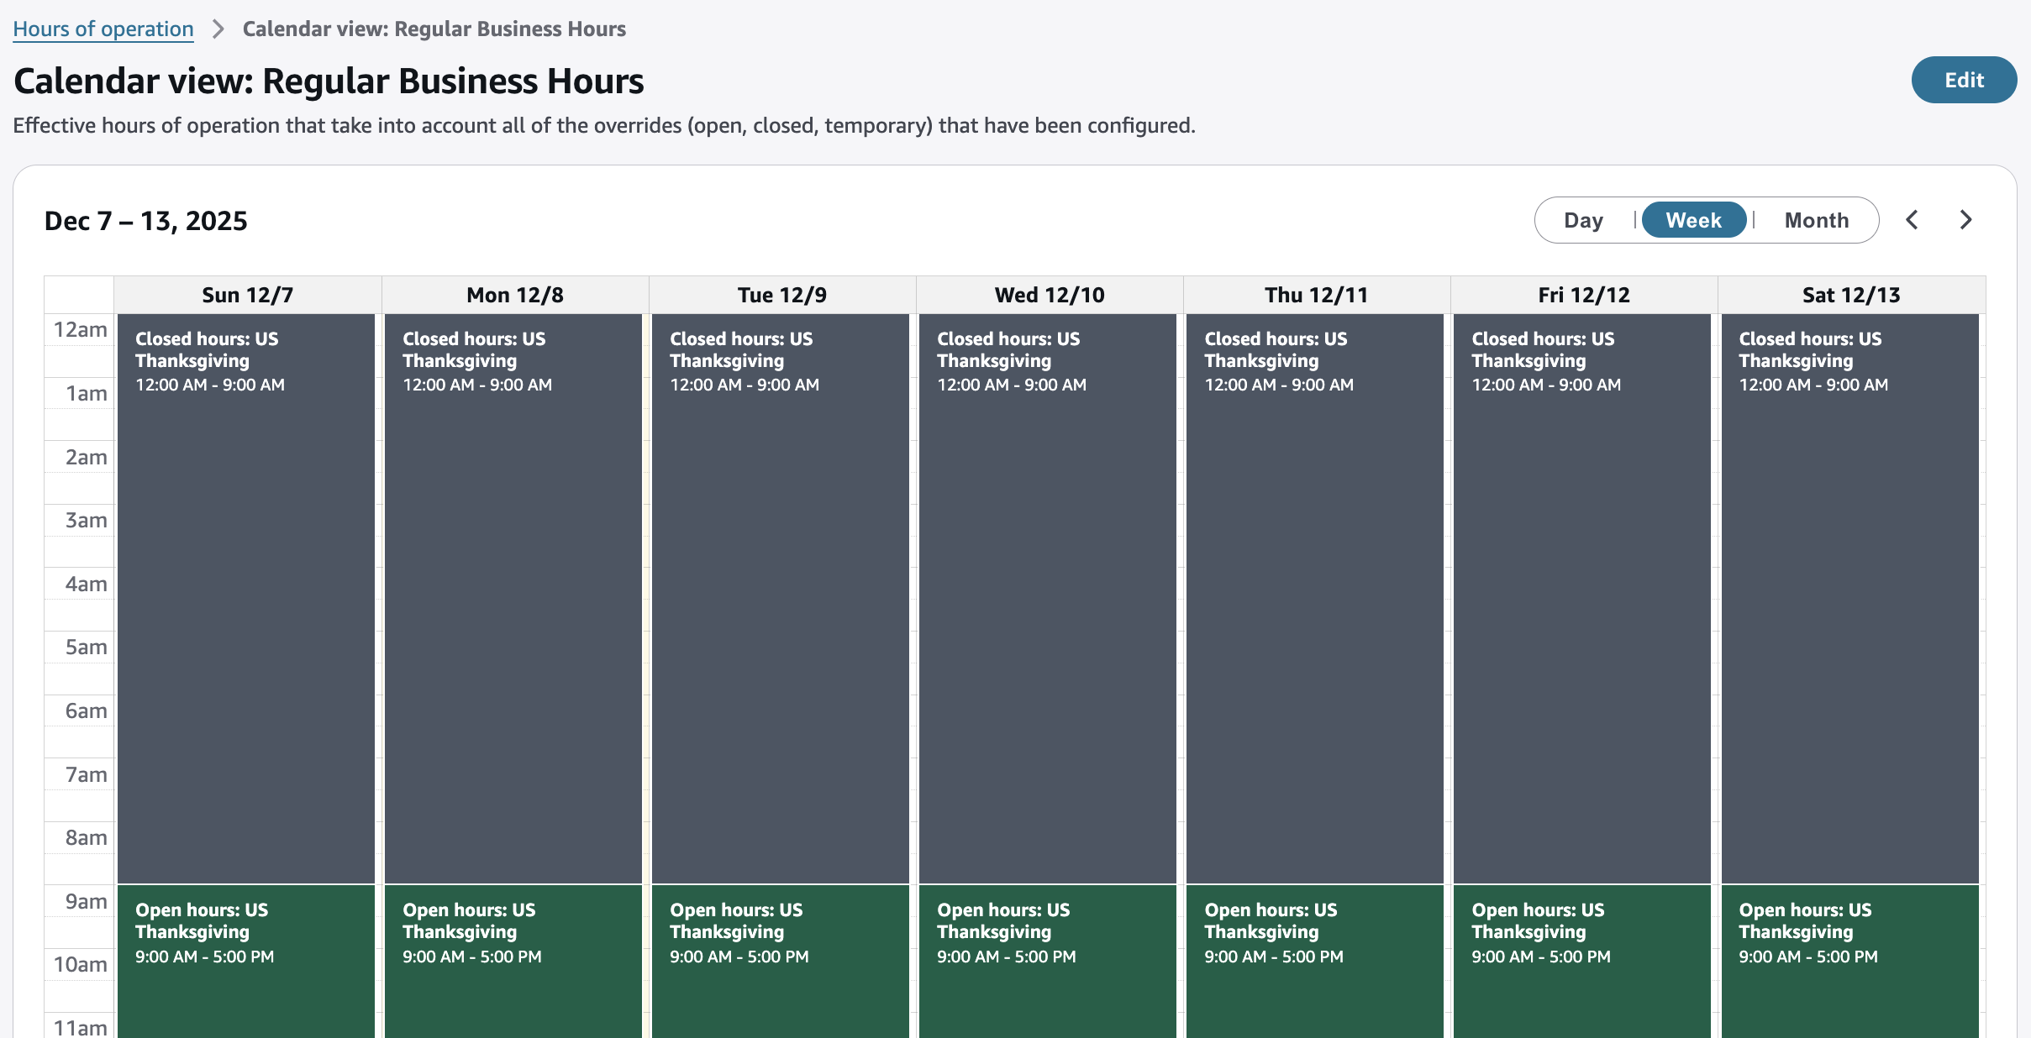Click the Calendar view breadcrumb label
This screenshot has height=1038, width=2031.
coord(434,29)
